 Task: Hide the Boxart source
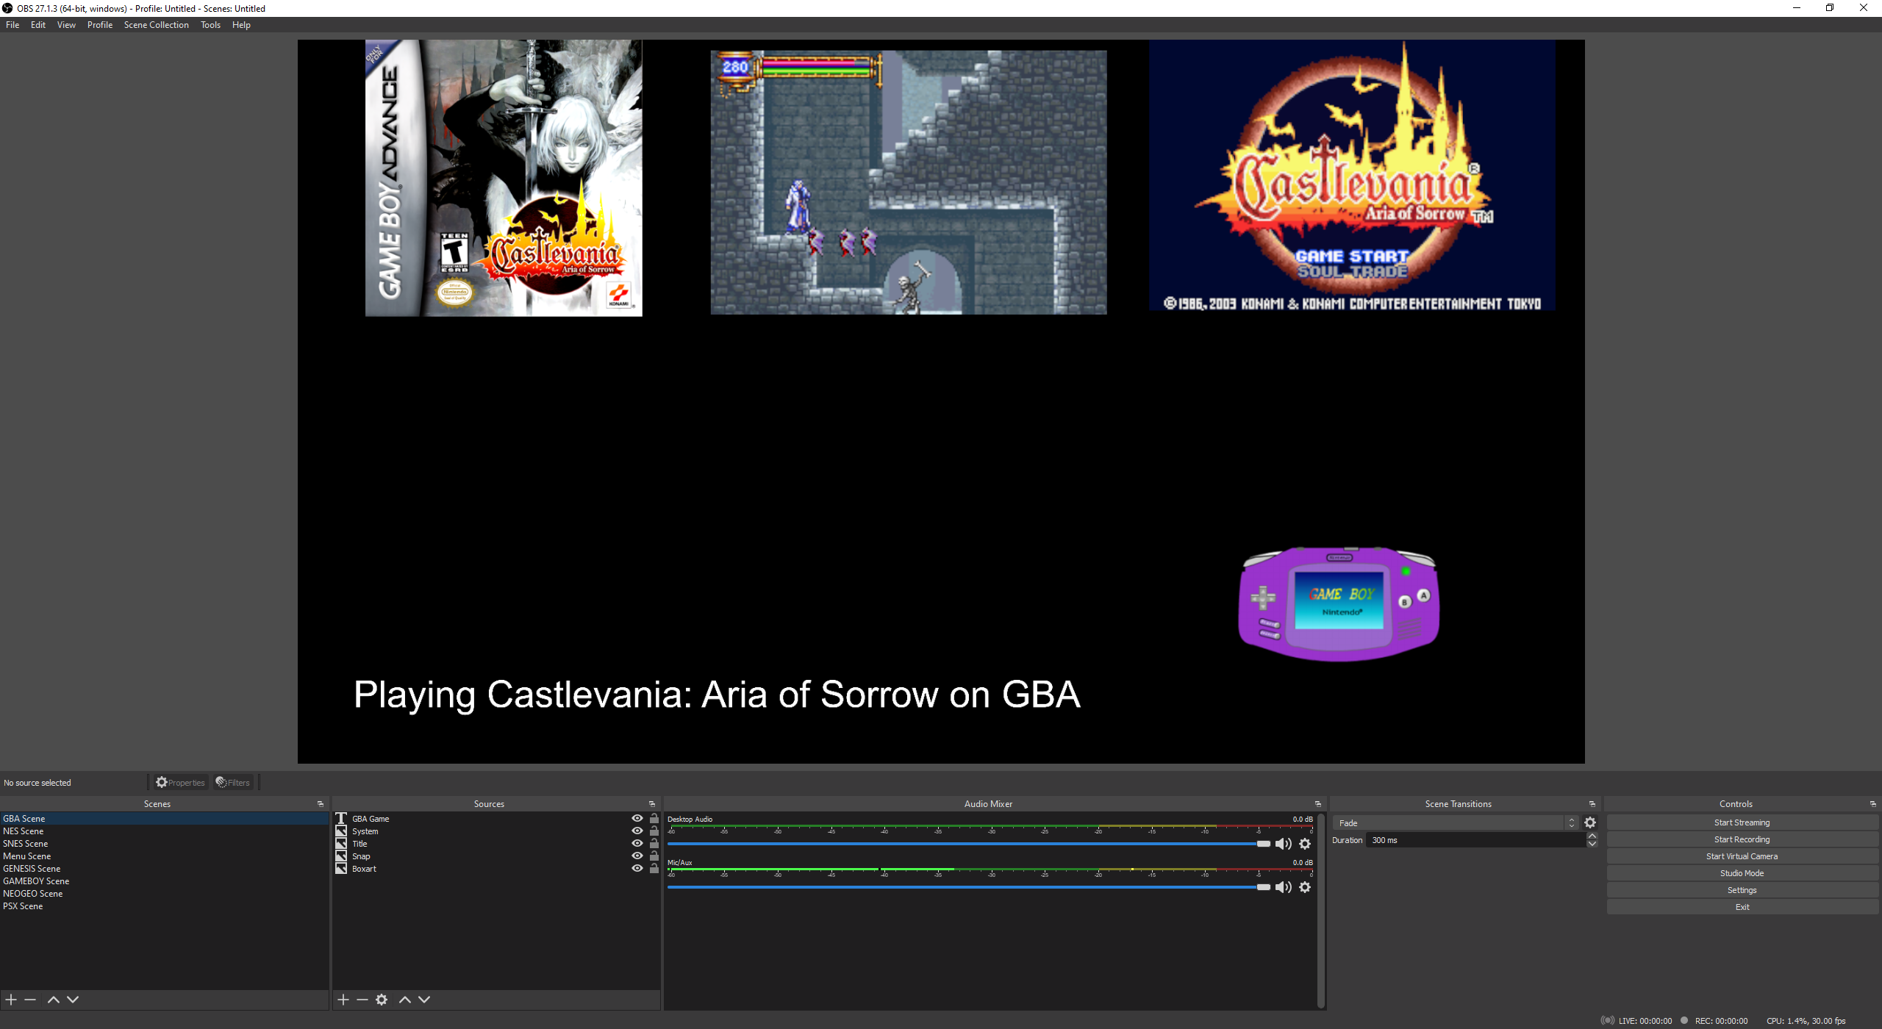coord(637,868)
